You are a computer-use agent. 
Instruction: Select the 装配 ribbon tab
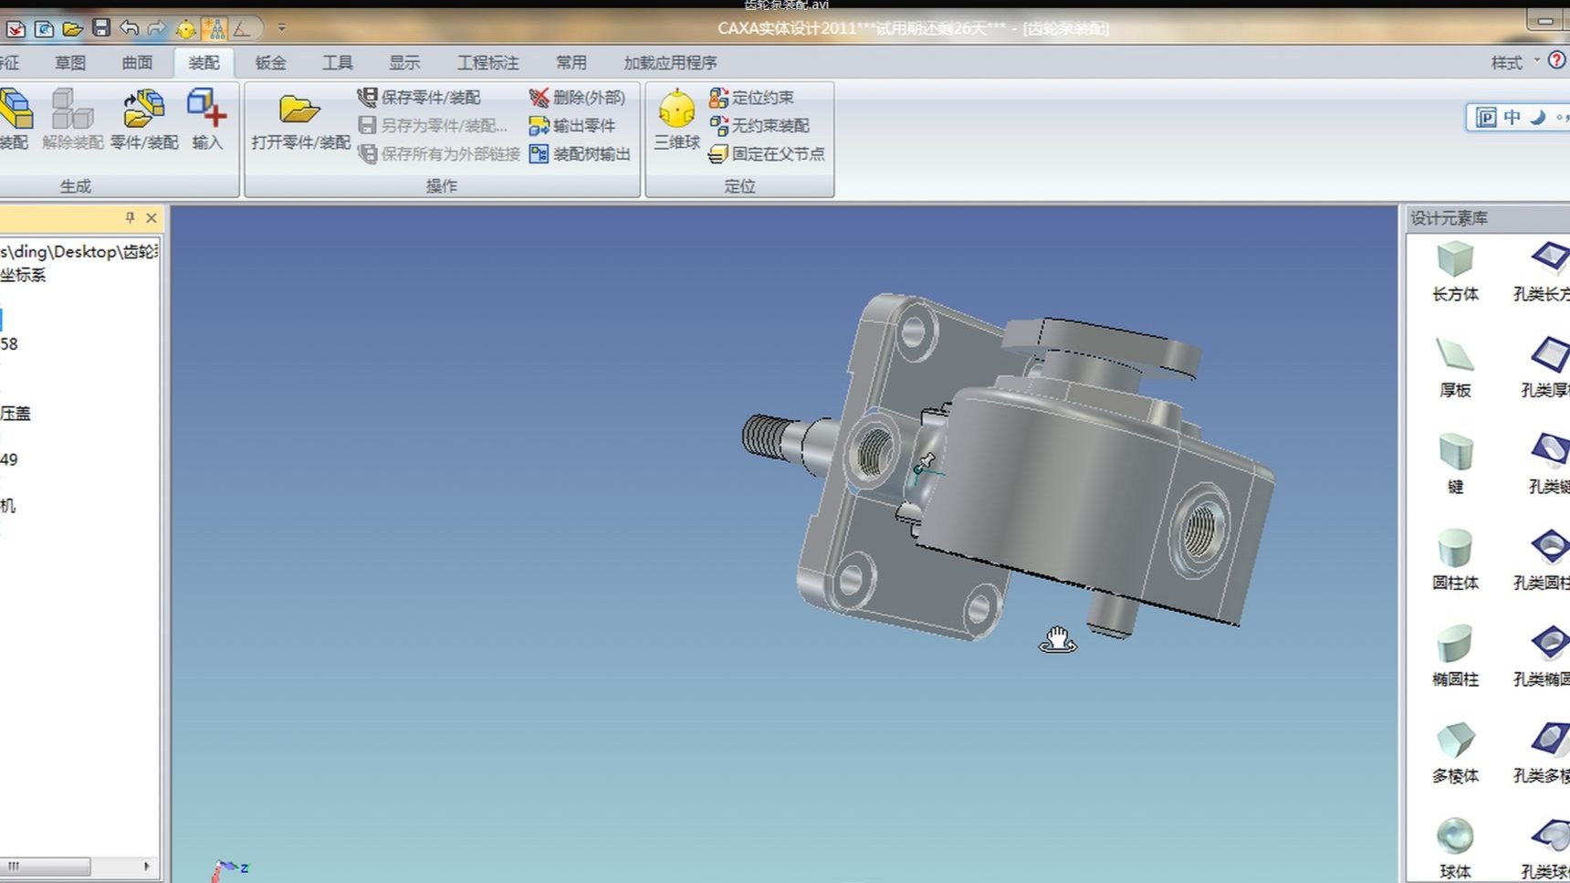tap(204, 62)
